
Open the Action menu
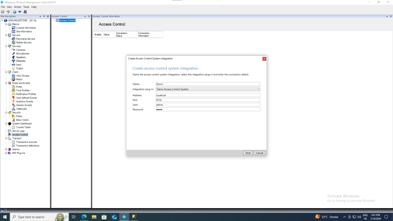[18, 7]
